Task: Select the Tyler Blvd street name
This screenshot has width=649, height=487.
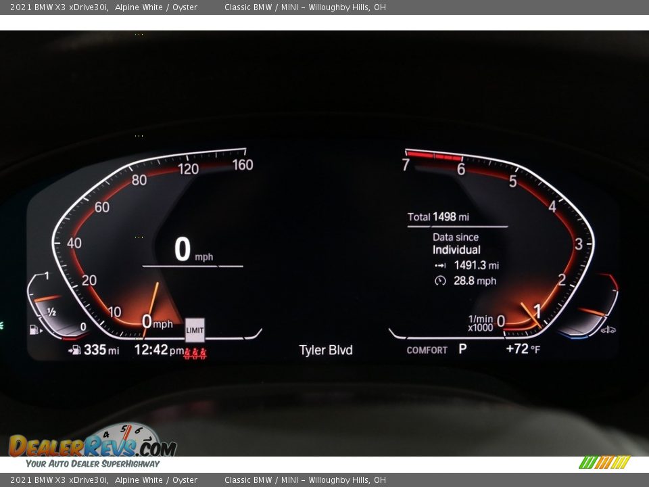Action: (x=326, y=350)
